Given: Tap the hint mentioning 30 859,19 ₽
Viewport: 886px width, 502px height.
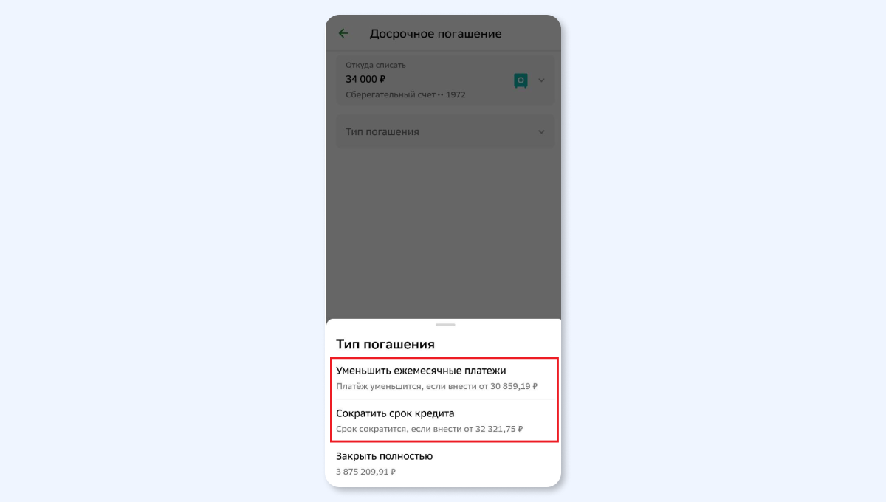Looking at the screenshot, I should point(437,386).
